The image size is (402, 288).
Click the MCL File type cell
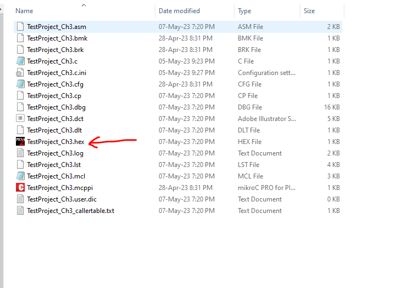pyautogui.click(x=250, y=176)
